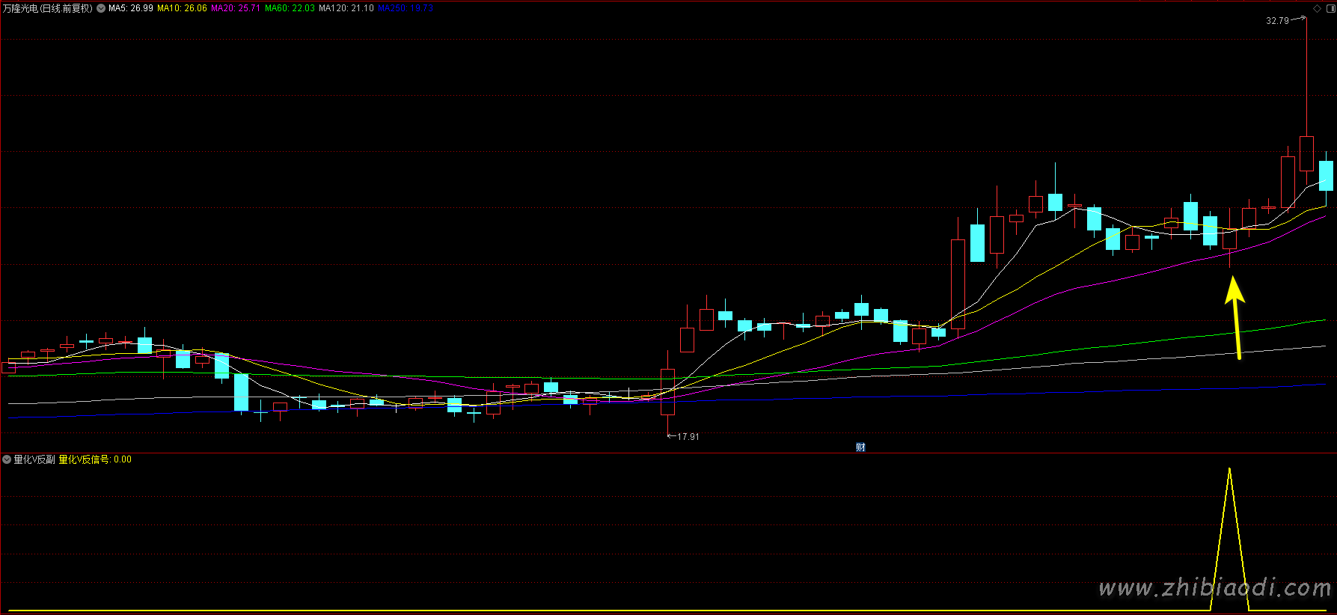Expand the 量化V反副 indicator dropdown arrow
The height and width of the screenshot is (615, 1337).
[x=7, y=459]
